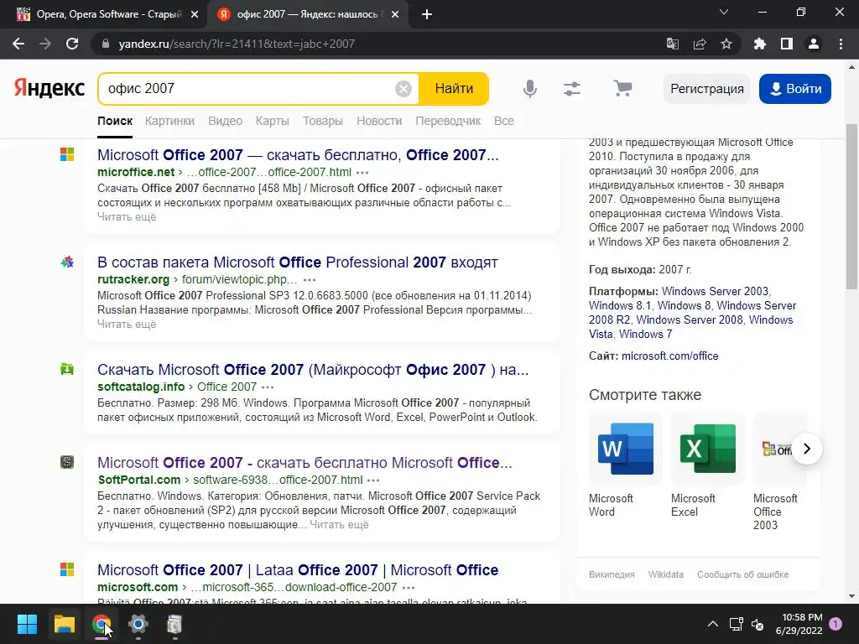Viewport: 859px width, 644px height.
Task: Expand 'Читать ещё' under microffice.net result
Action: [x=127, y=217]
